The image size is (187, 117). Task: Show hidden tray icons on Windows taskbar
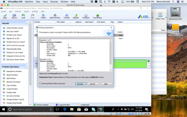click(118, 109)
